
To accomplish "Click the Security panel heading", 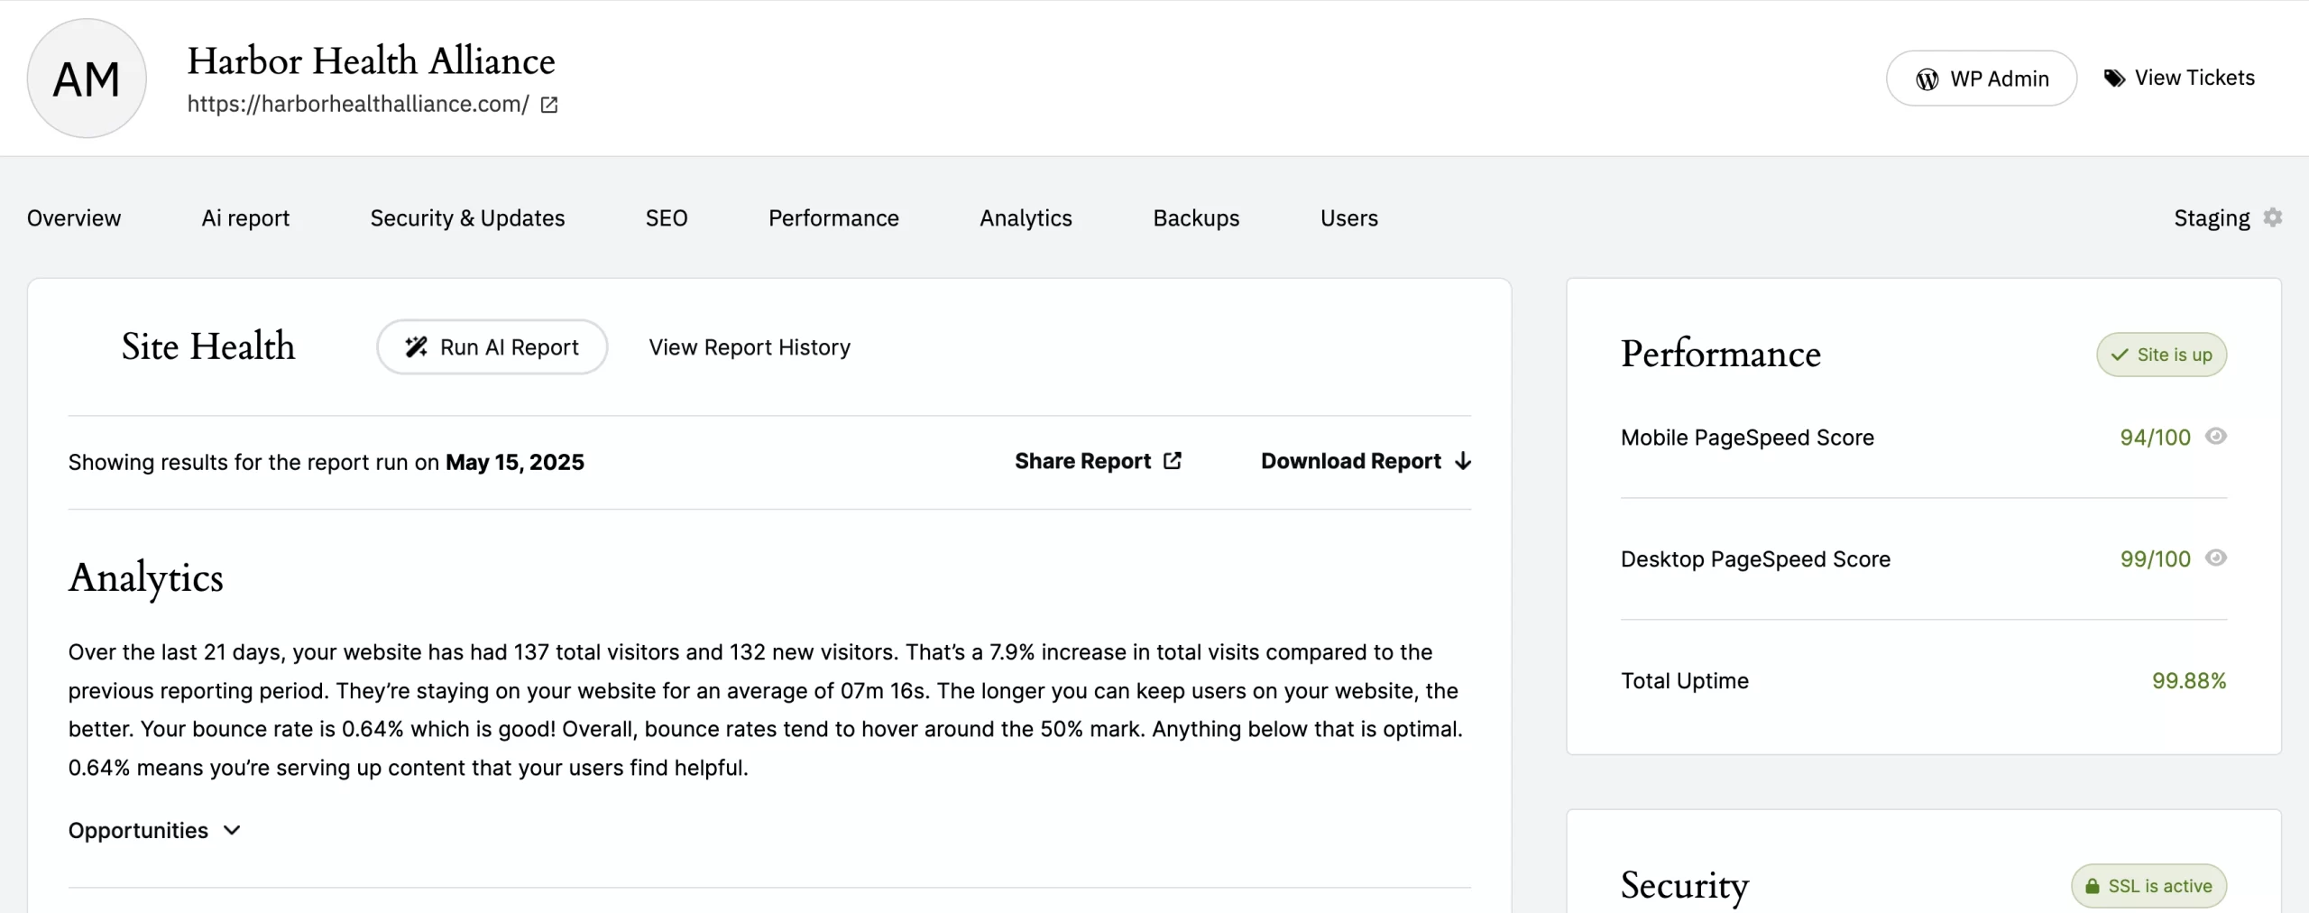I will coord(1685,885).
